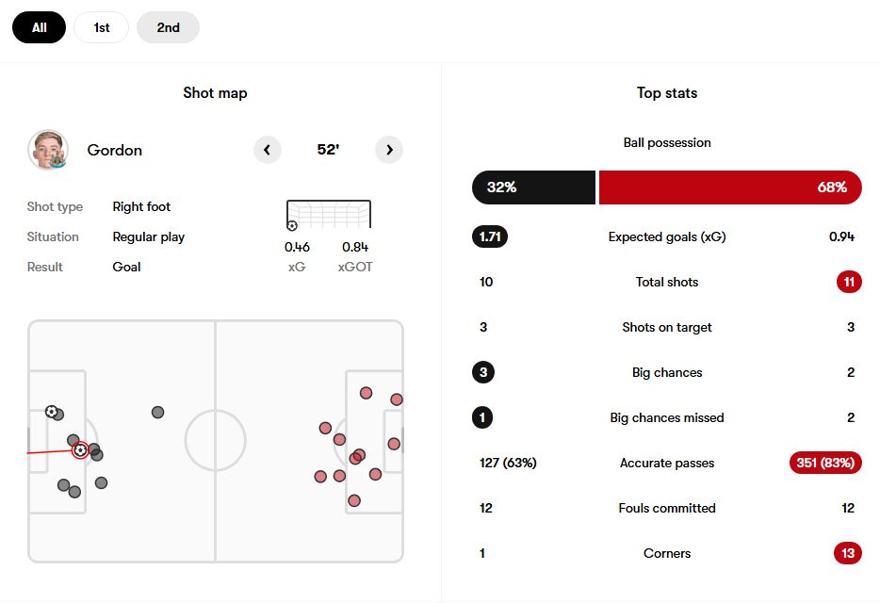Screen dimensions: 880x603
Task: Click the 13 corners badge
Action: point(848,553)
